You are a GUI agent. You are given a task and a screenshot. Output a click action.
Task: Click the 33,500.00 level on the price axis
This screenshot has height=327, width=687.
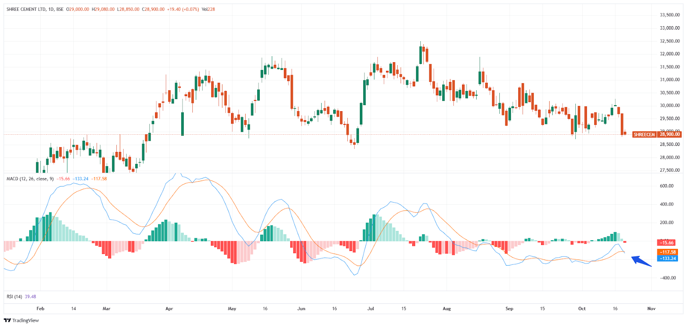(x=669, y=15)
